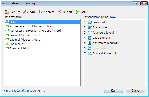
Task: Click the help question mark button in title bar
Action: tap(136, 3)
